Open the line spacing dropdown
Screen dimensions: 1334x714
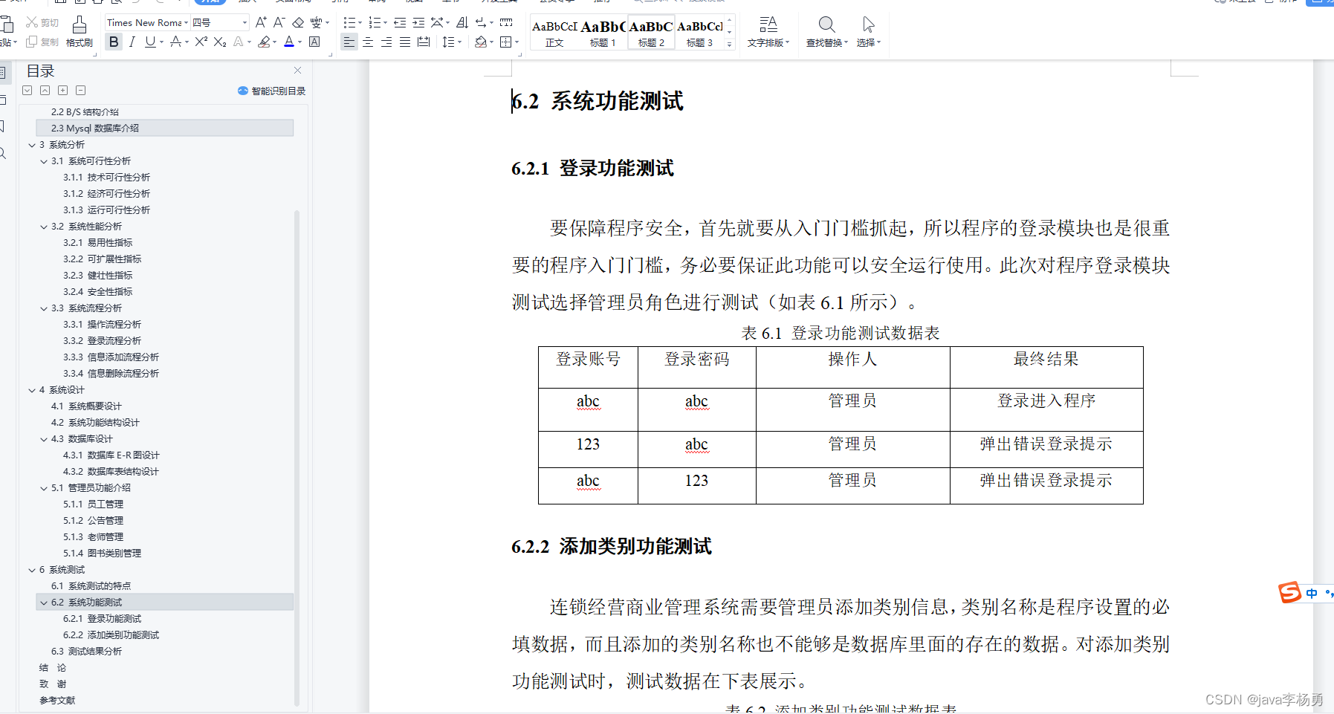pyautogui.click(x=460, y=42)
